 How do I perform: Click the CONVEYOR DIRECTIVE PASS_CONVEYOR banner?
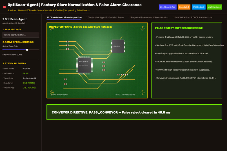click(x=134, y=112)
